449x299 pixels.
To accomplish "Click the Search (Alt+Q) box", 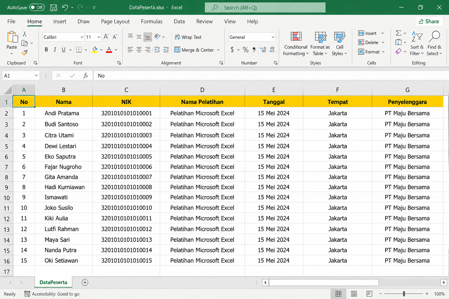I will (265, 8).
